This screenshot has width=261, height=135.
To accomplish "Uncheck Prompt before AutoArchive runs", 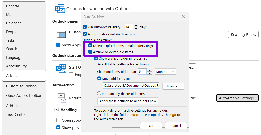I will coord(85,34).
